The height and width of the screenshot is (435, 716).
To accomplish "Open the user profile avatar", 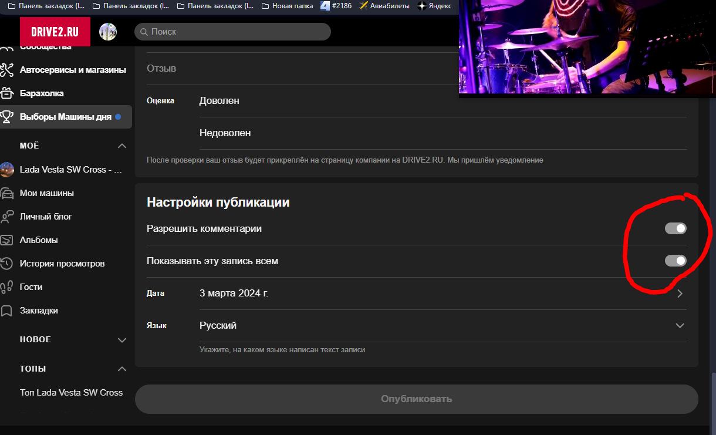I will click(108, 32).
